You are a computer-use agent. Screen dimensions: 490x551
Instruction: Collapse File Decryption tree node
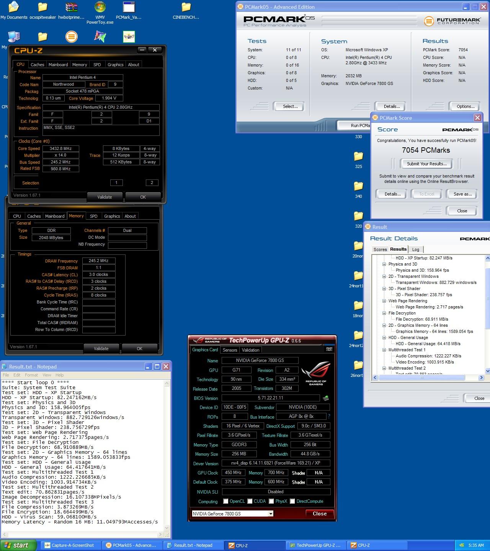pos(384,313)
